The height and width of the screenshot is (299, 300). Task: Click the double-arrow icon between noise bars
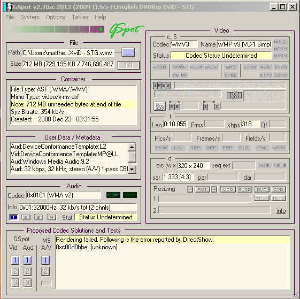(x=234, y=95)
